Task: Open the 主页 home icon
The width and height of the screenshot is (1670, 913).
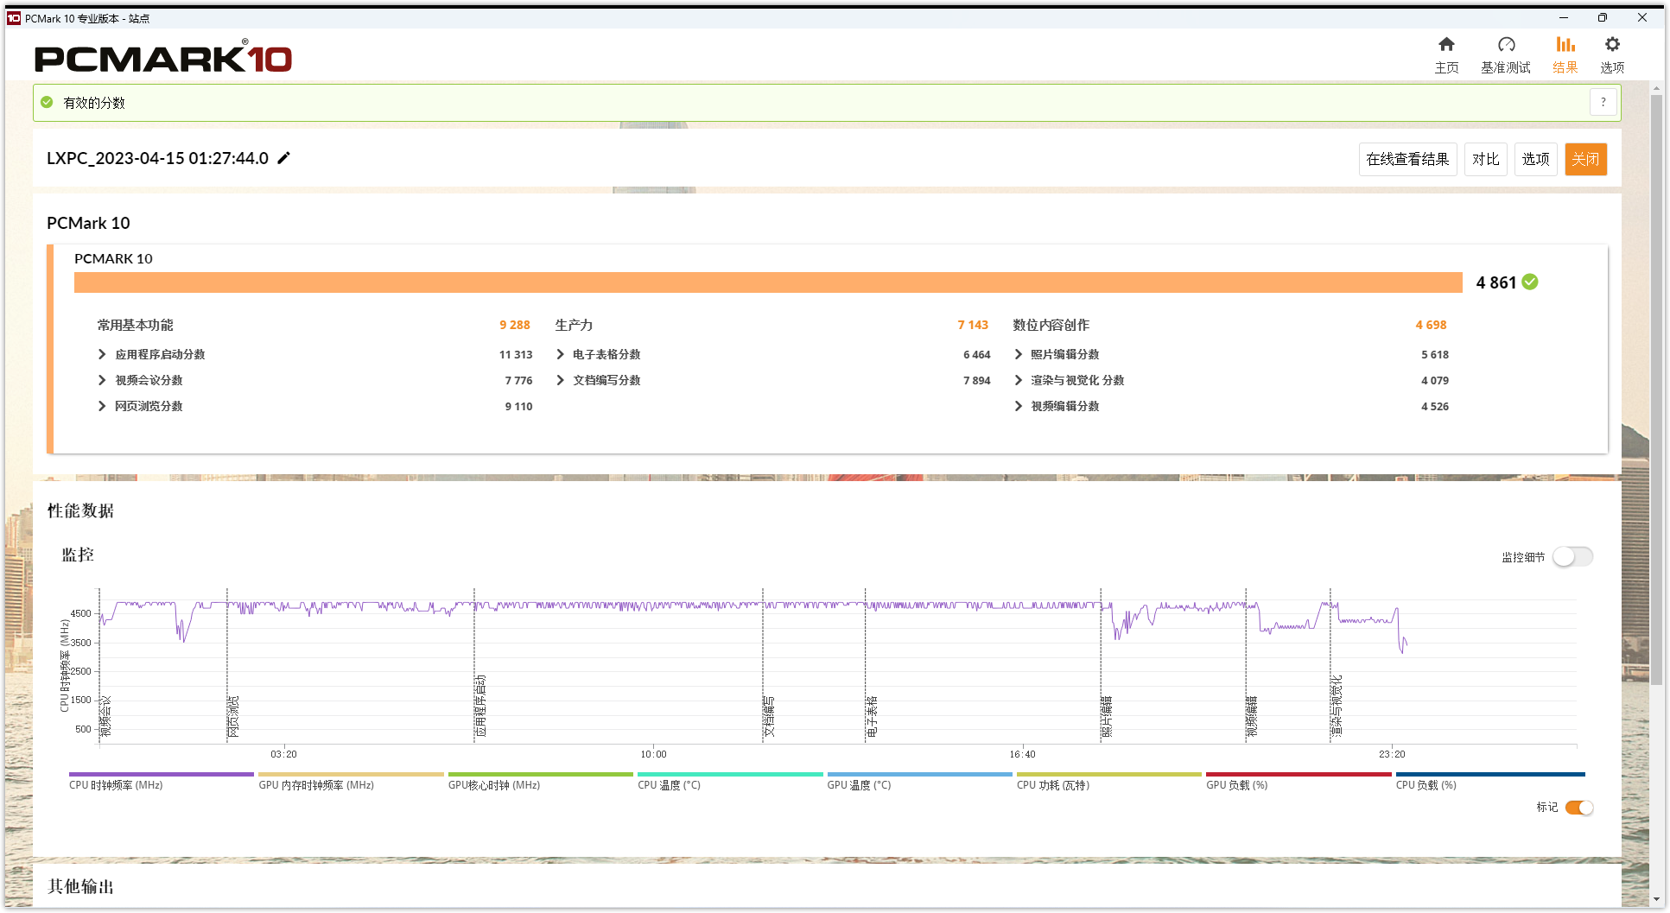Action: click(1446, 54)
